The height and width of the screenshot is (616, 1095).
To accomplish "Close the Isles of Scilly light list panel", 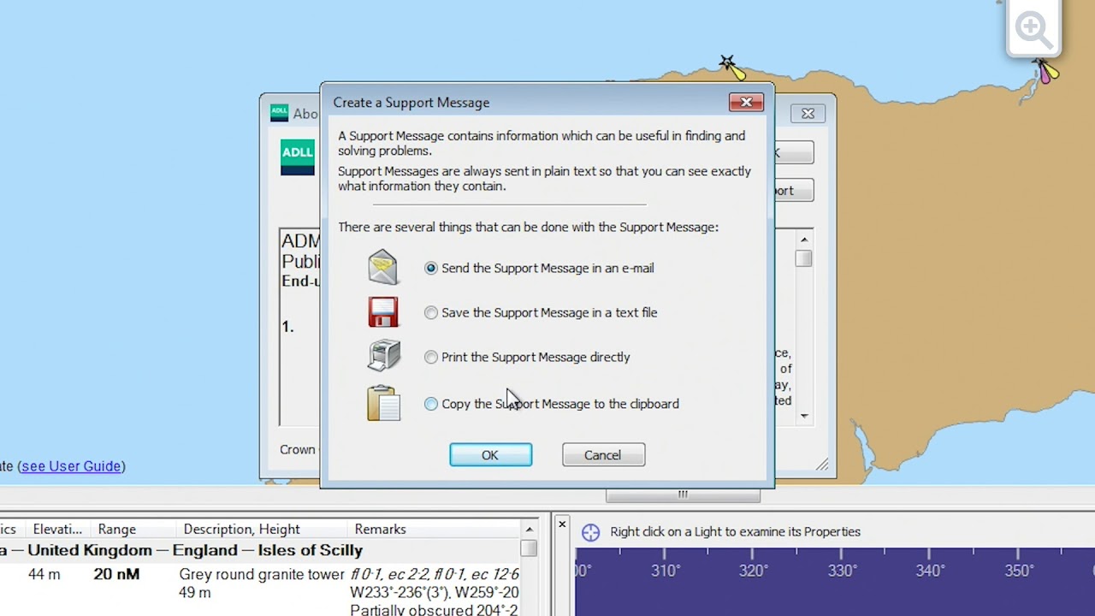I will pyautogui.click(x=562, y=524).
